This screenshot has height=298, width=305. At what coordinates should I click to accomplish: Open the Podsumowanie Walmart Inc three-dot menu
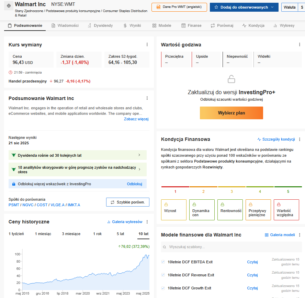click(x=147, y=98)
